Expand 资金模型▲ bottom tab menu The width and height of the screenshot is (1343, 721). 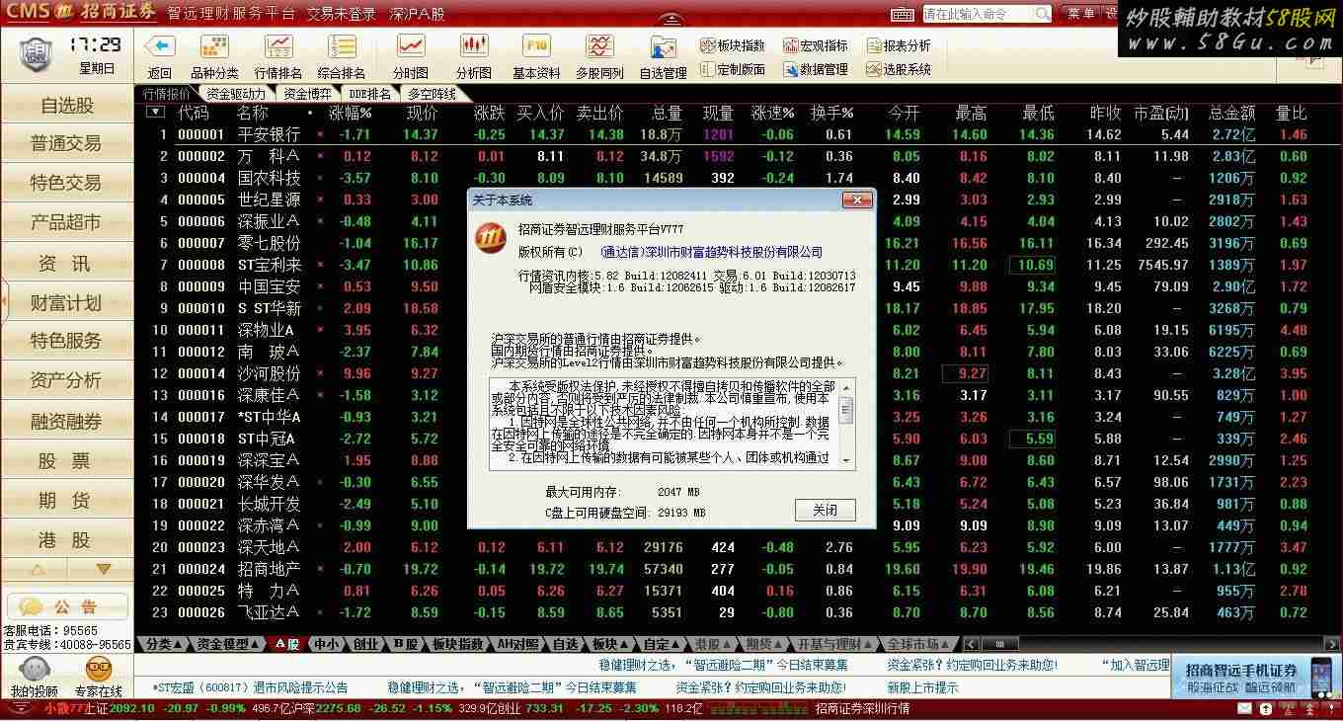(x=228, y=644)
